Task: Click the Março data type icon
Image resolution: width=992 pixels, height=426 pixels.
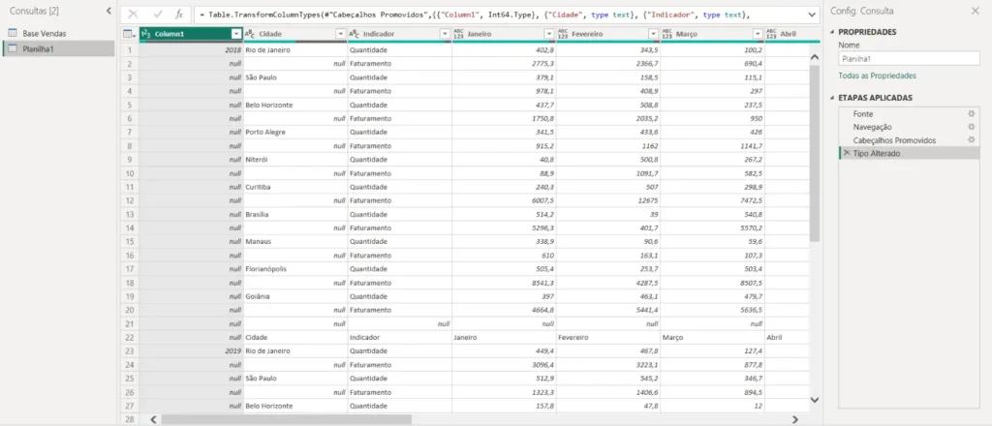Action: click(667, 34)
